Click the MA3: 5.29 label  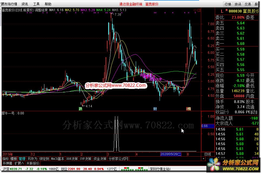tap(88, 10)
